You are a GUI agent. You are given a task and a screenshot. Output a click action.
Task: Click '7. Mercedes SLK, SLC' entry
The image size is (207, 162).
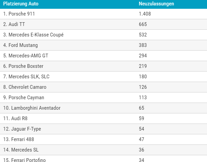click(26, 77)
